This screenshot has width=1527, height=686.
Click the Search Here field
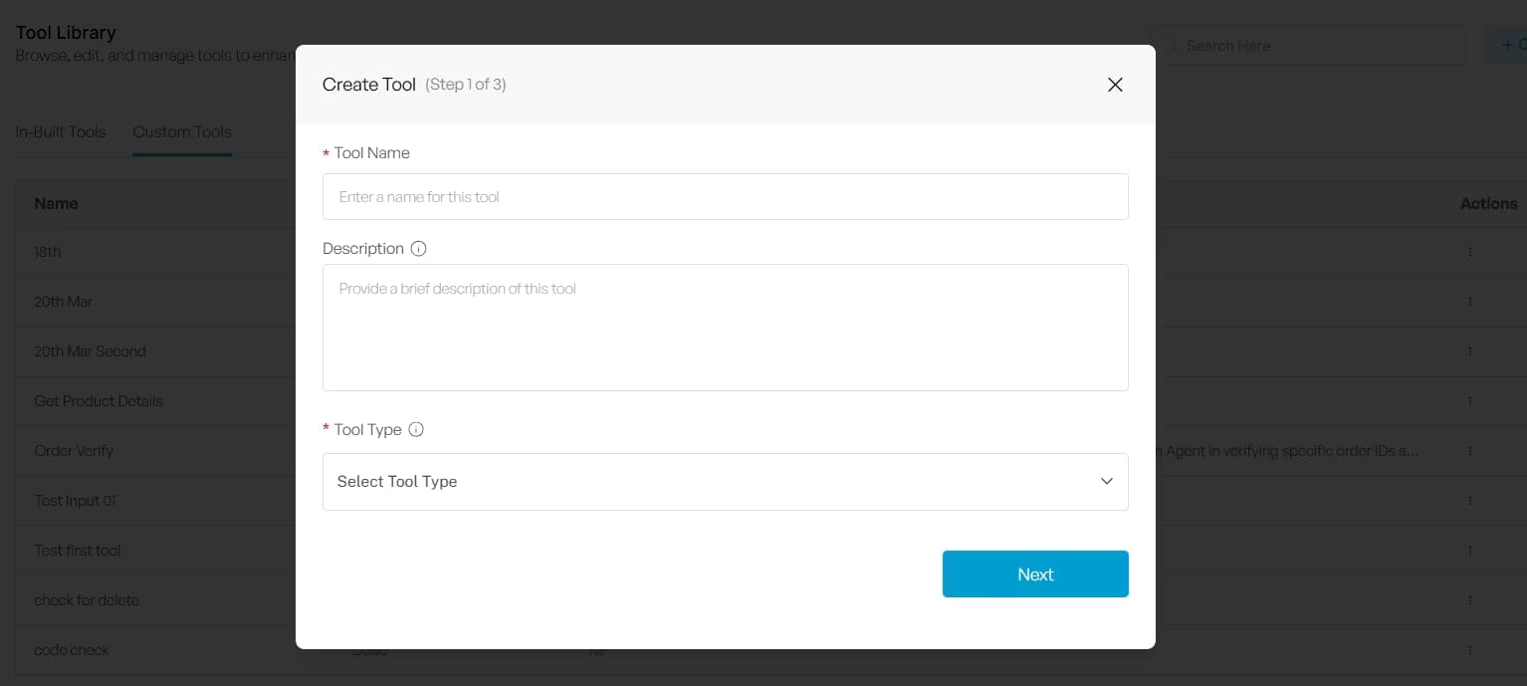pyautogui.click(x=1314, y=46)
